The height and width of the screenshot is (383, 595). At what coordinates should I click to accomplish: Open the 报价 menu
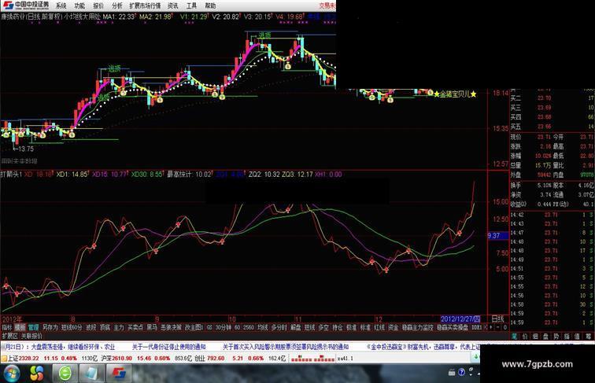point(98,6)
